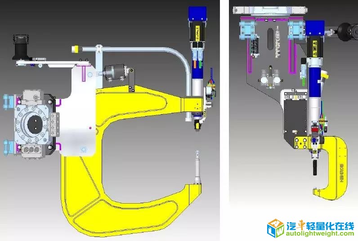Screen dimensions: 358x241
Task: Click the black cylindrical connector at top-left
Action: 21,47
